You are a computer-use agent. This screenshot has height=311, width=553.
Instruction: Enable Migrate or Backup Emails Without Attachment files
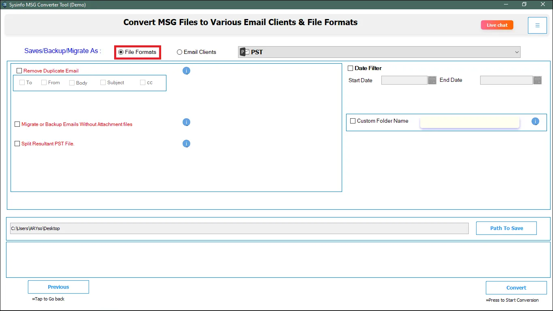pyautogui.click(x=17, y=124)
